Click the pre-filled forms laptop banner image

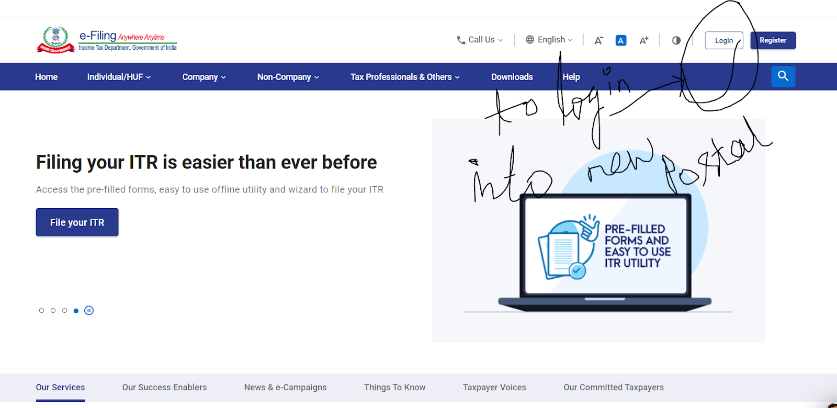[x=598, y=231]
